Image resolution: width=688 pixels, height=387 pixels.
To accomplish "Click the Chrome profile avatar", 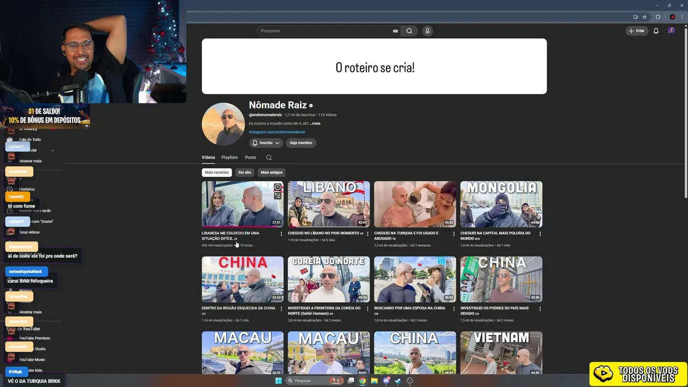I will [x=672, y=17].
